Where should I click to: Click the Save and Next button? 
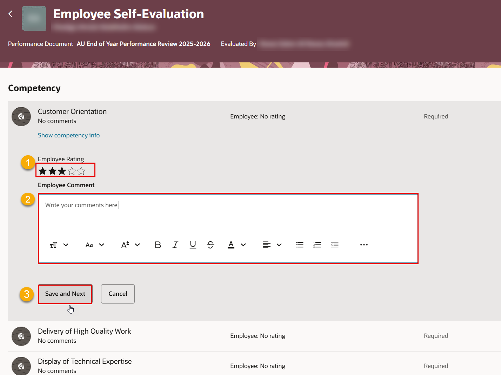click(x=65, y=294)
